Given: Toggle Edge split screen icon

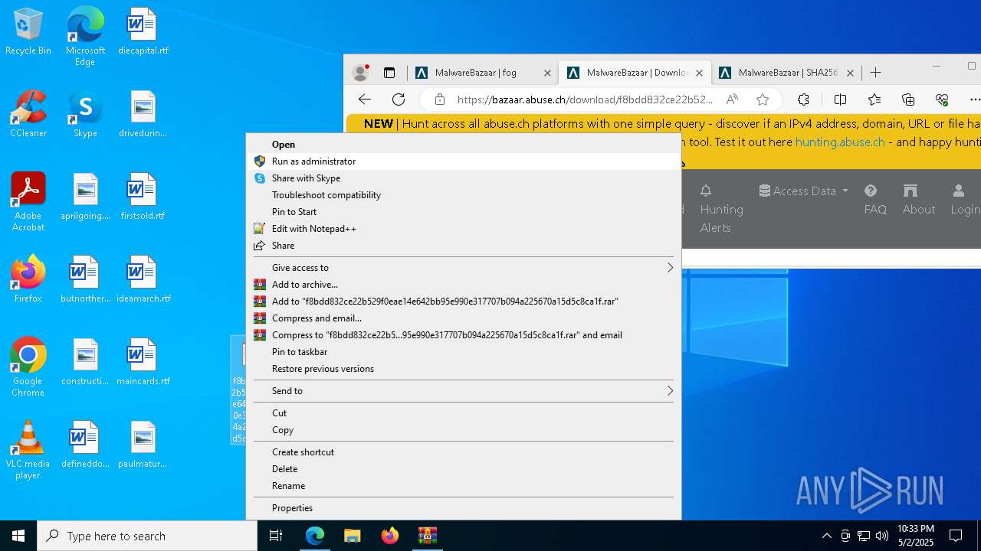Looking at the screenshot, I should 840,99.
